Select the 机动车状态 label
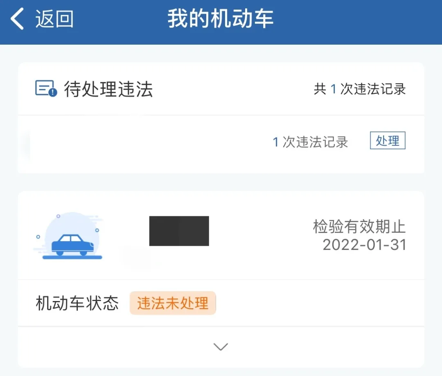This screenshot has height=376, width=442. 77,303
